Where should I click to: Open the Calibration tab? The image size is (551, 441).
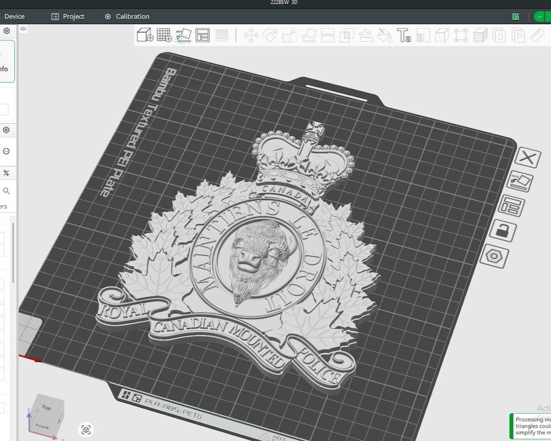pos(127,16)
